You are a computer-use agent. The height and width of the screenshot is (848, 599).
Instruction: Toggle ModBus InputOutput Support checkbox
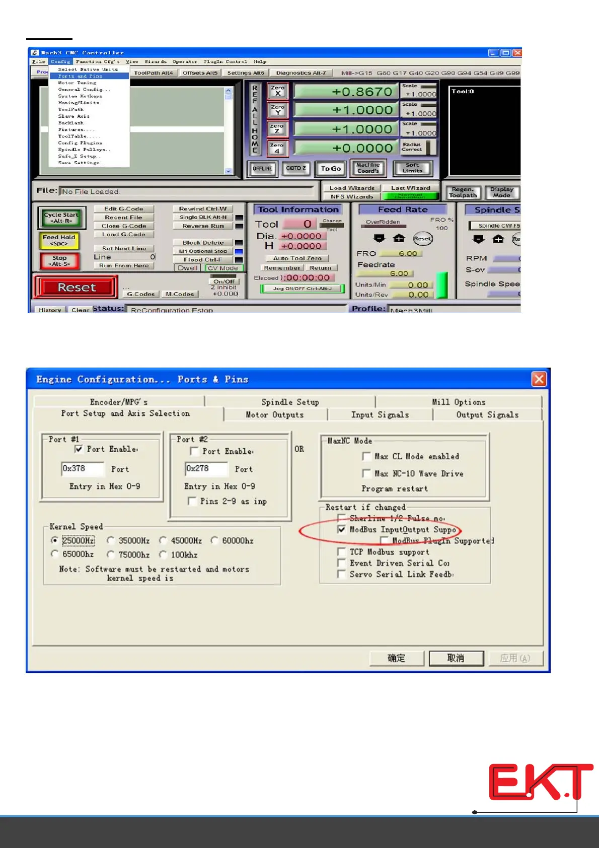click(x=342, y=529)
